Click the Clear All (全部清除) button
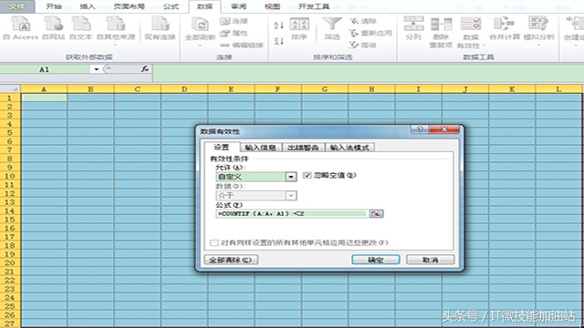The height and width of the screenshot is (328, 584). pyautogui.click(x=231, y=260)
